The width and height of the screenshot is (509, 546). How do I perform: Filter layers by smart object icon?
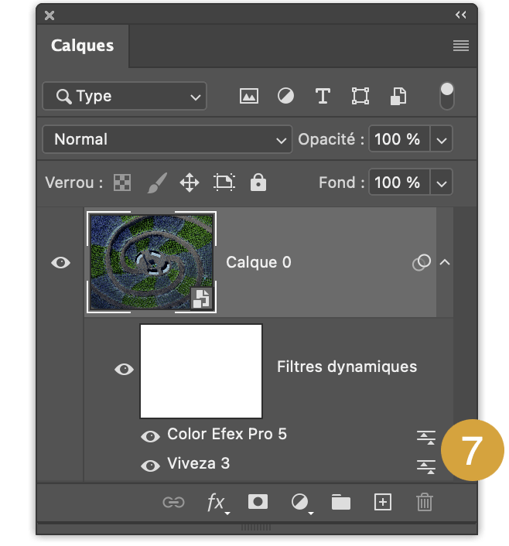(398, 96)
